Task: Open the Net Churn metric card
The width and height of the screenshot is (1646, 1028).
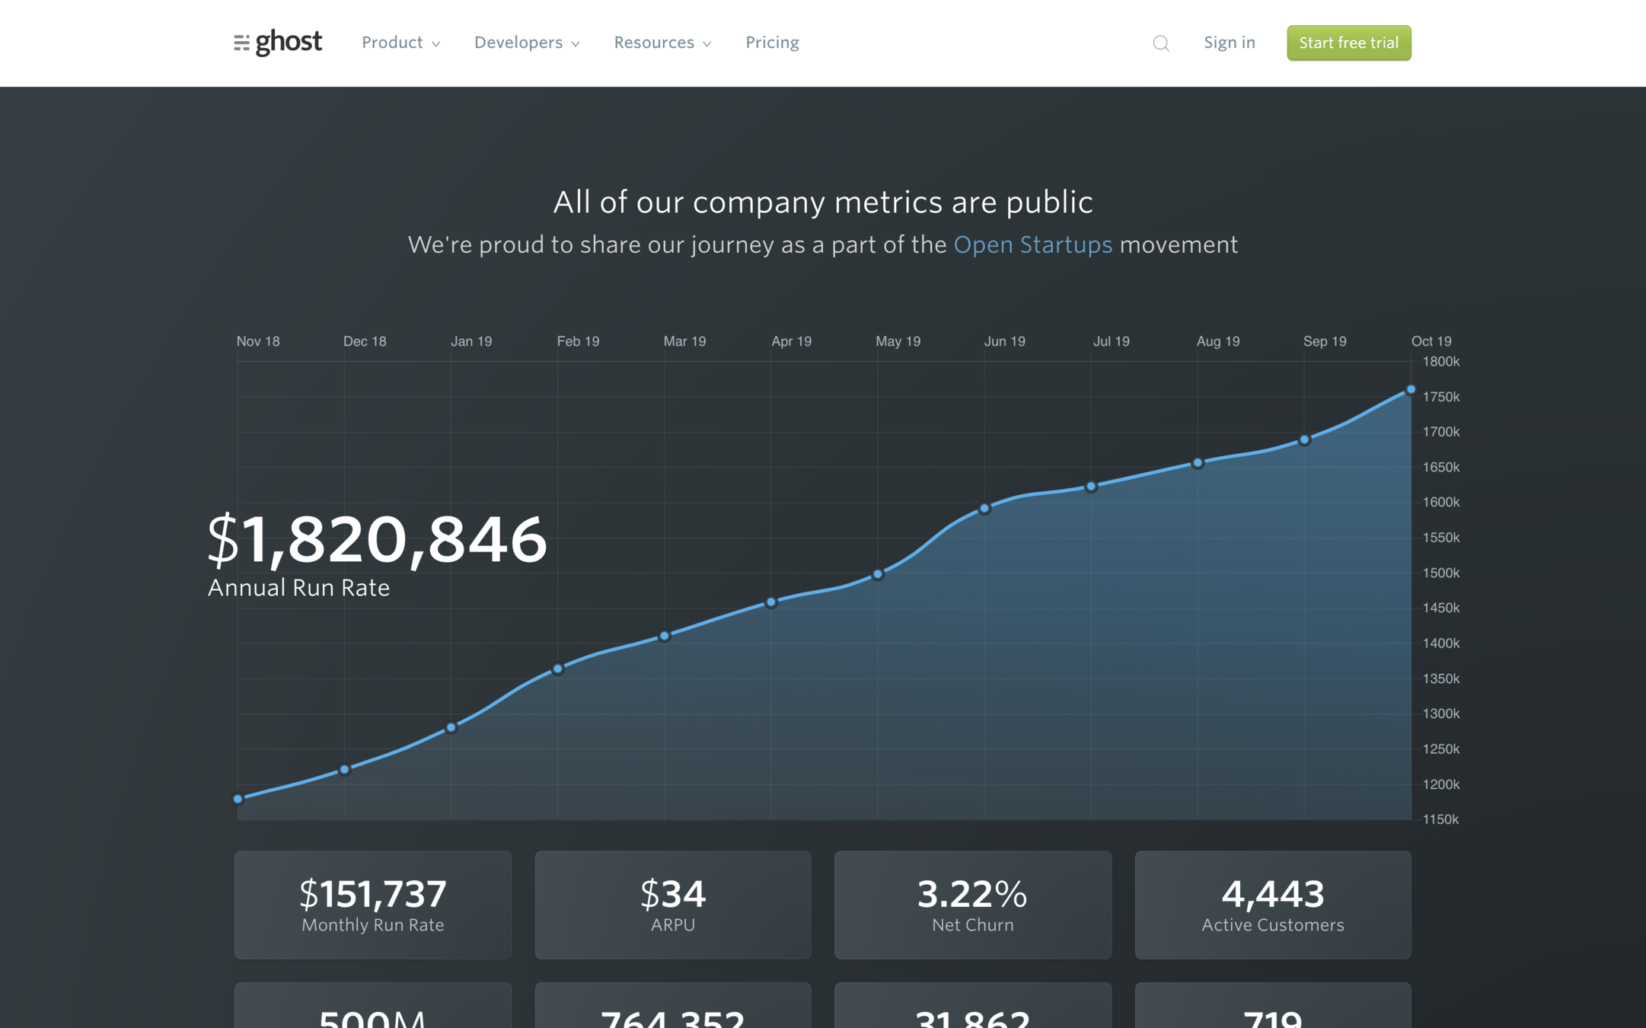Action: pyautogui.click(x=972, y=905)
